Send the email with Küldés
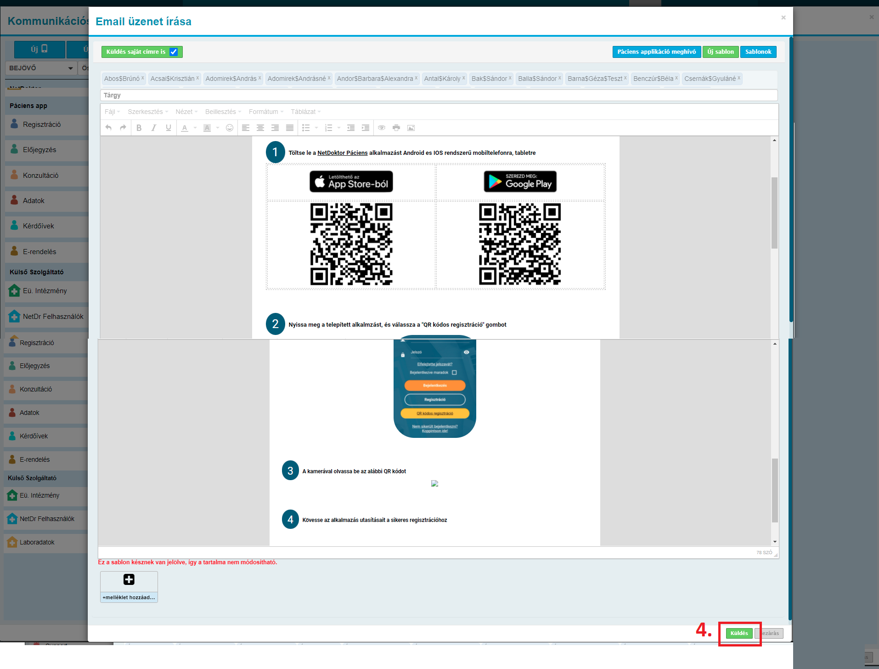 pos(739,633)
